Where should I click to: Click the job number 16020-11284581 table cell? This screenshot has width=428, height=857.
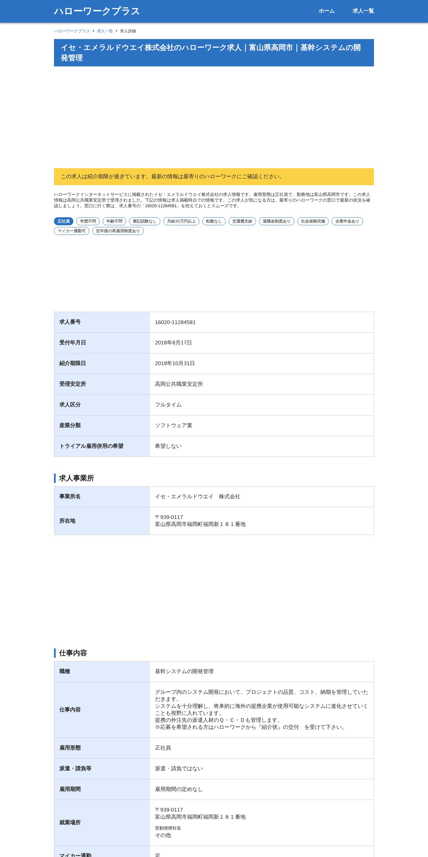pos(262,322)
